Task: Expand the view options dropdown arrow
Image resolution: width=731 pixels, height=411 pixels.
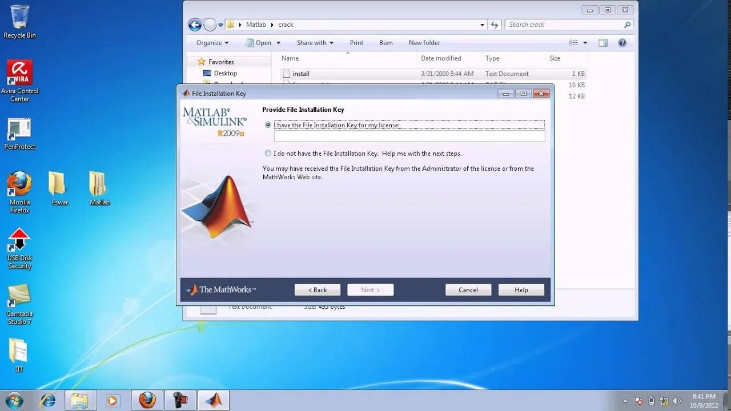Action: click(585, 43)
